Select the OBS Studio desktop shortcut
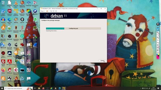 (x=10, y=37)
